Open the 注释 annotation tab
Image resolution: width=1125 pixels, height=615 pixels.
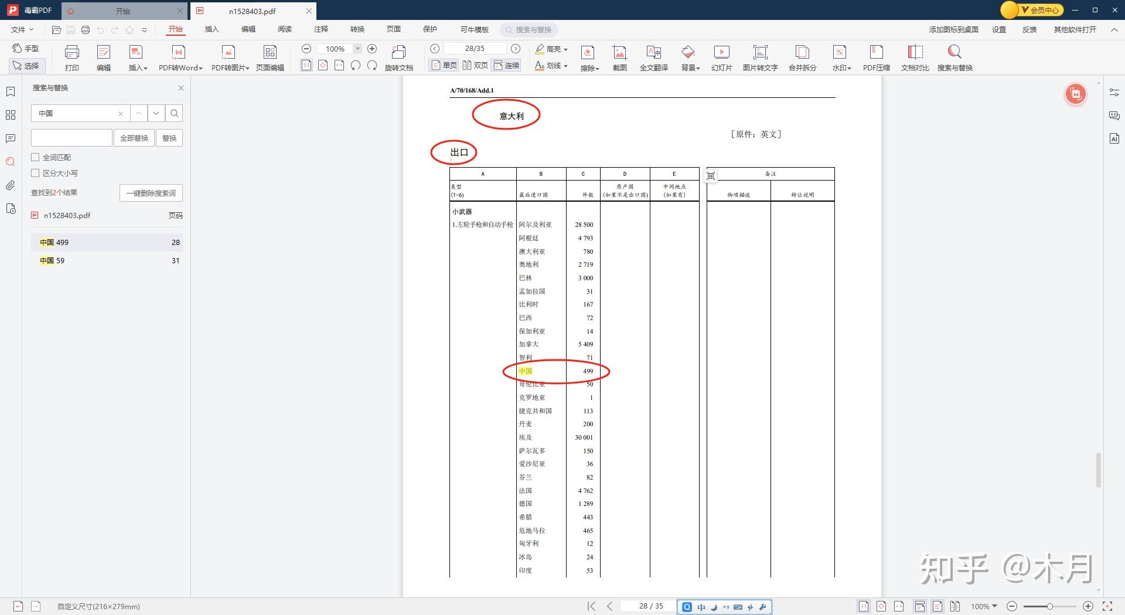321,29
